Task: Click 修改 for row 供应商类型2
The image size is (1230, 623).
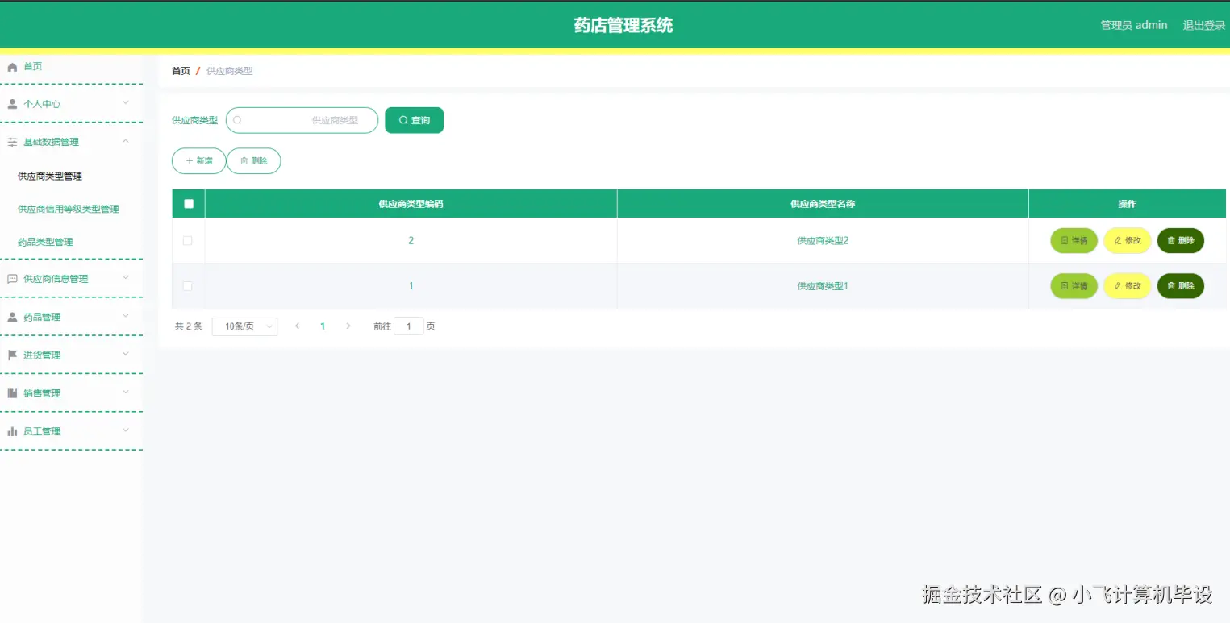Action: pyautogui.click(x=1128, y=241)
